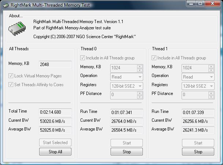Screen dimensions: 223x165
Task: Select All Threads Current BW 53020.6 MB/s
Action: point(55,121)
